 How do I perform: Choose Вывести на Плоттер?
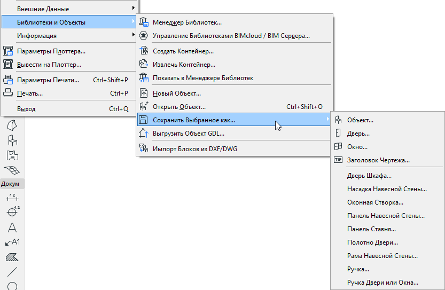[x=68, y=65]
